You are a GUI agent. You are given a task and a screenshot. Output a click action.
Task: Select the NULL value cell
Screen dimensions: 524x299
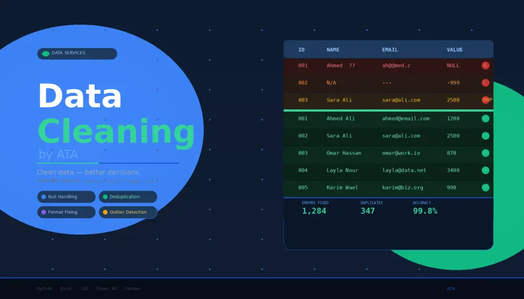pos(453,65)
